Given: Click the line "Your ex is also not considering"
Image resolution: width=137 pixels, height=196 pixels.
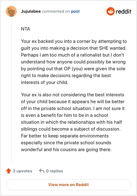Looking at the screenshot, I should (x=73, y=95).
